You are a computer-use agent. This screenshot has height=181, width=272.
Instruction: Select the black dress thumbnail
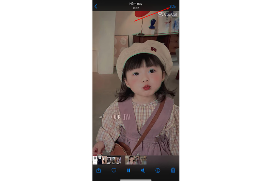[100, 160]
